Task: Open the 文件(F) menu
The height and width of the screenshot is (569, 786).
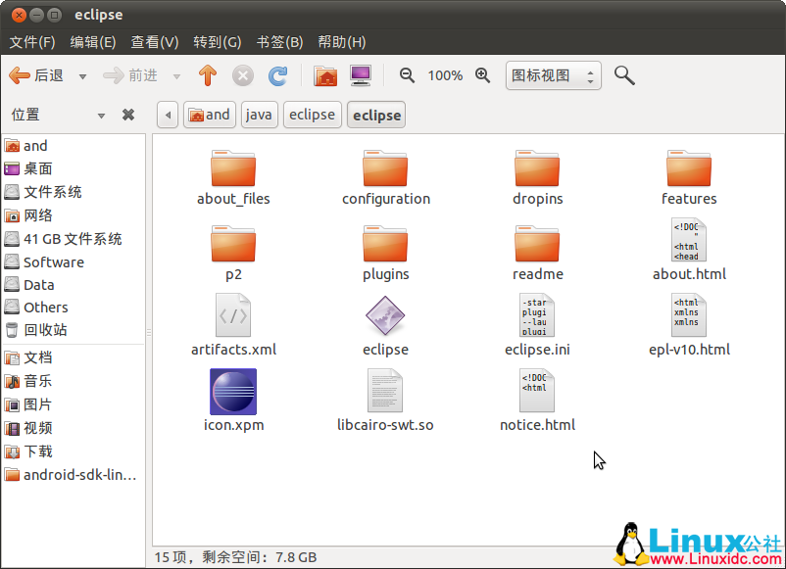Action: tap(32, 42)
